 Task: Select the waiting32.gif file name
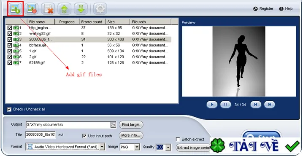[40, 34]
